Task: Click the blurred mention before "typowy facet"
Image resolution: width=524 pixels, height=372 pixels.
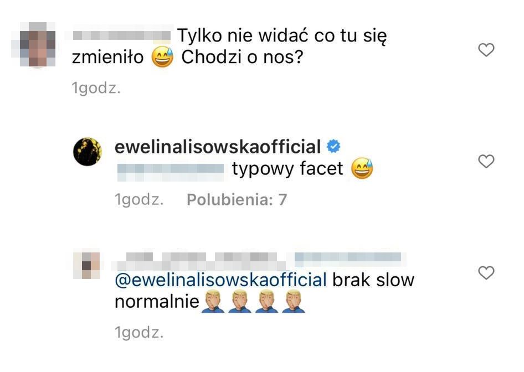Action: click(x=169, y=168)
